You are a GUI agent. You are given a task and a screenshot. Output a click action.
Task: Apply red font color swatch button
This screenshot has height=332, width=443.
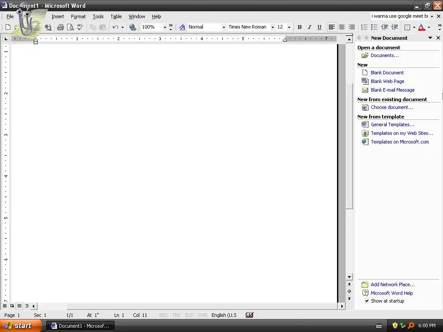(421, 27)
